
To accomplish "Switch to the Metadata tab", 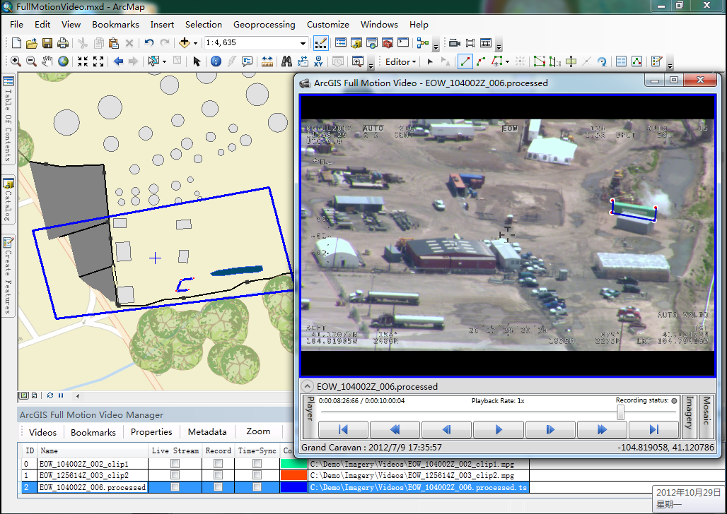I will click(207, 432).
